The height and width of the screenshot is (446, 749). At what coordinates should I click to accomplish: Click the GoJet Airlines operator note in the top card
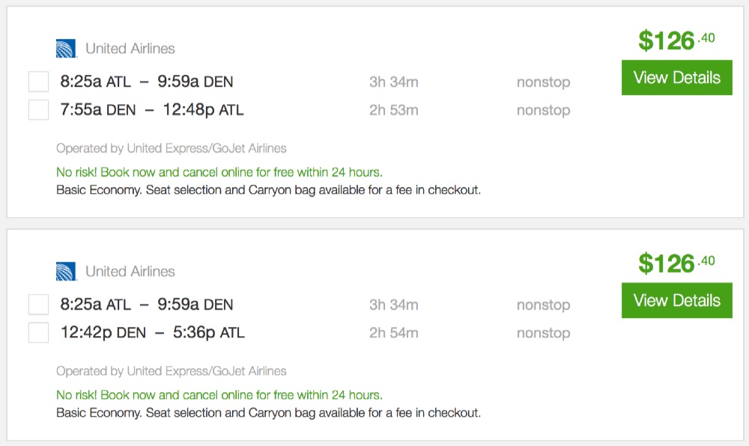pos(171,148)
